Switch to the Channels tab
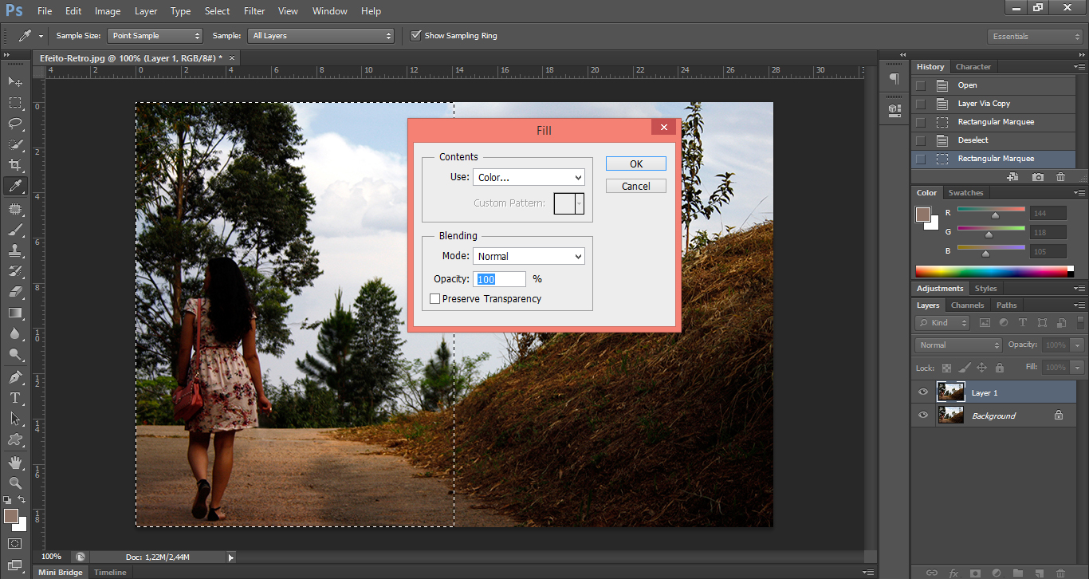The width and height of the screenshot is (1089, 579). pyautogui.click(x=967, y=305)
